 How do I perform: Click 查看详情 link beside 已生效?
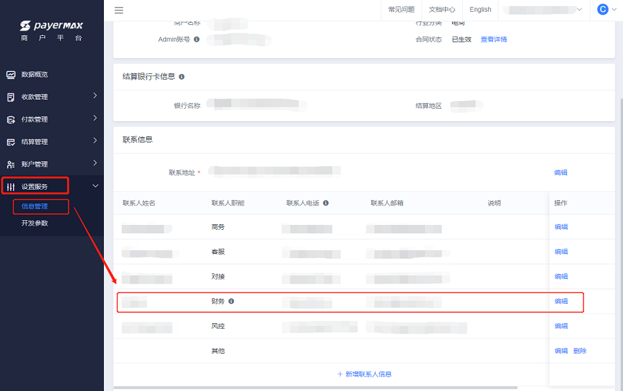[494, 39]
